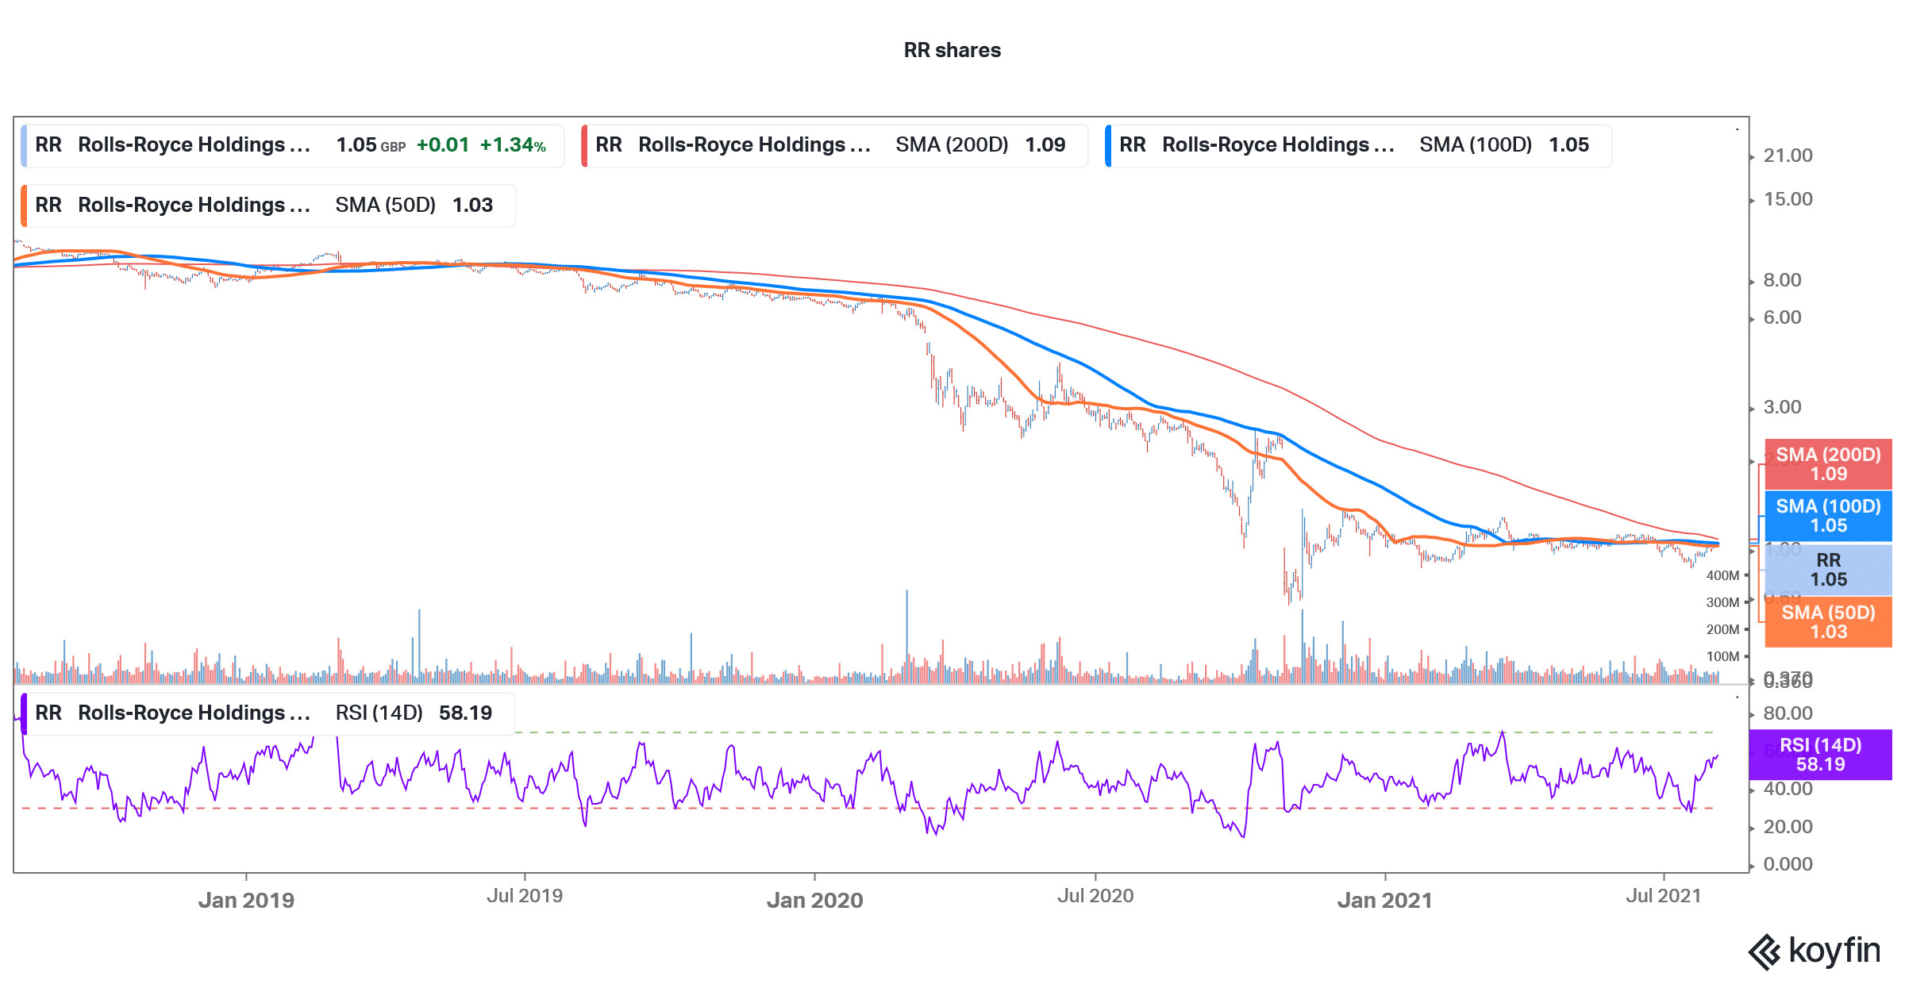Click the RR 1.05 price axis tag
The image size is (1905, 984).
tap(1828, 570)
